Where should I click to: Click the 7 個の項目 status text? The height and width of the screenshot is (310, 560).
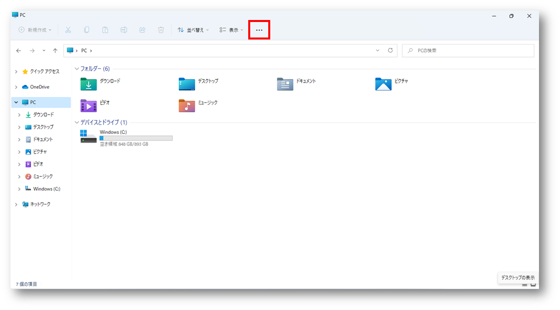[x=27, y=284]
